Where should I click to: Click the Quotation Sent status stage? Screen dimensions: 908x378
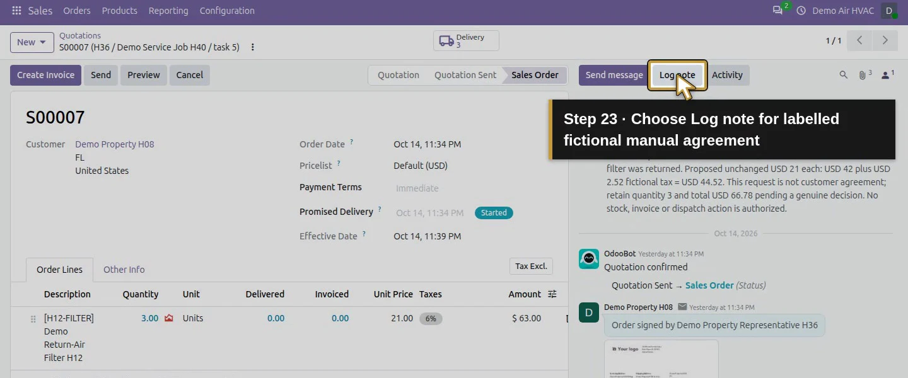coord(465,75)
